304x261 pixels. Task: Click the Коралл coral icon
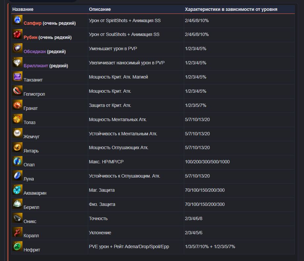[17, 232]
